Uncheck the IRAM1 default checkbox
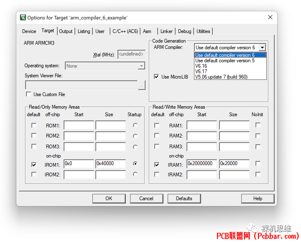301x242 pixels. 157,165
